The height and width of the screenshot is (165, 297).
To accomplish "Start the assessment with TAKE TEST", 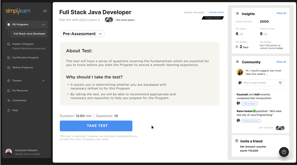I will [96, 126].
